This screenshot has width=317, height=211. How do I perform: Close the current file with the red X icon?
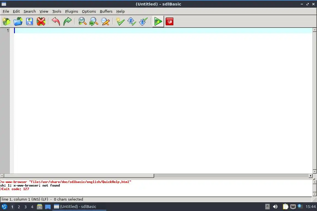[41, 21]
